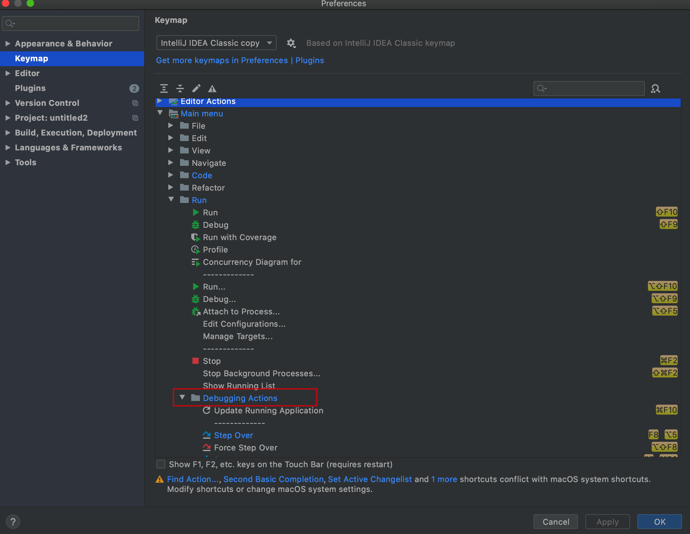Click the Show Conflicts warning icon

(x=212, y=89)
